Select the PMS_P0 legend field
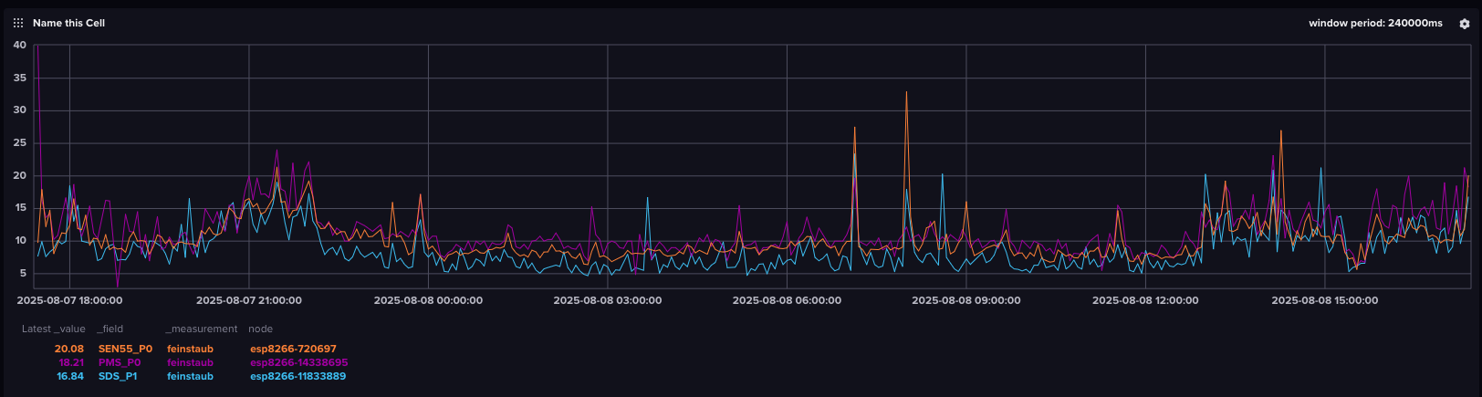Screen dimensions: 1482x397 pyautogui.click(x=120, y=362)
